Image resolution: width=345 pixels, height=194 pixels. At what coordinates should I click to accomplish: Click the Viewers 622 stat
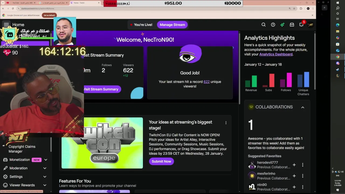point(128,70)
